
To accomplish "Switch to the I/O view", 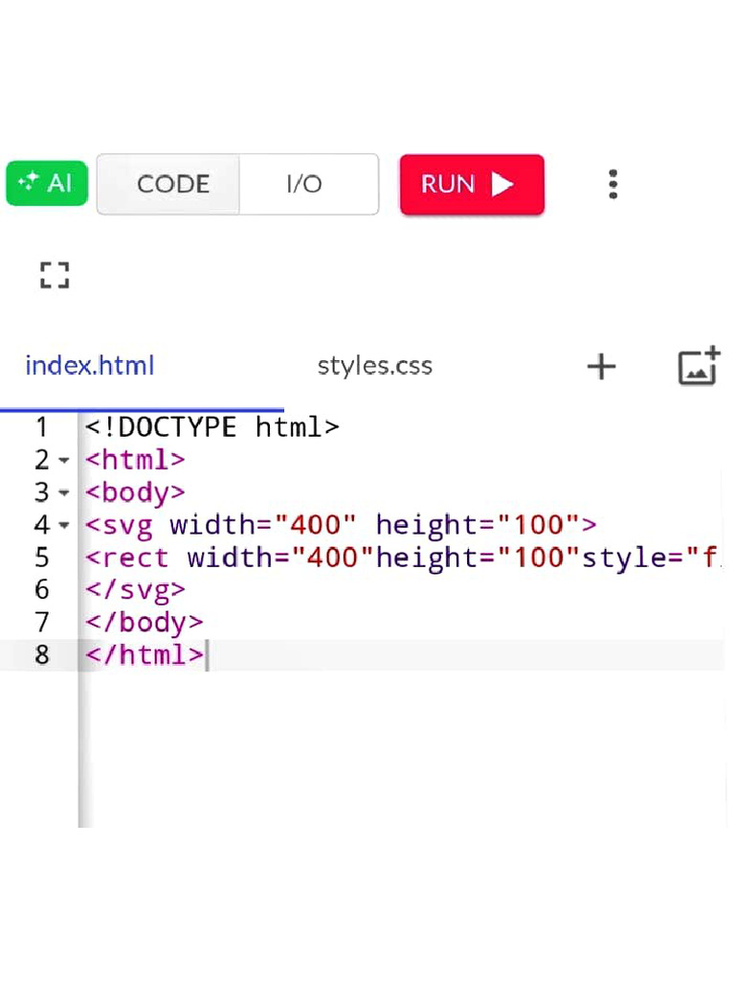I will (x=304, y=184).
